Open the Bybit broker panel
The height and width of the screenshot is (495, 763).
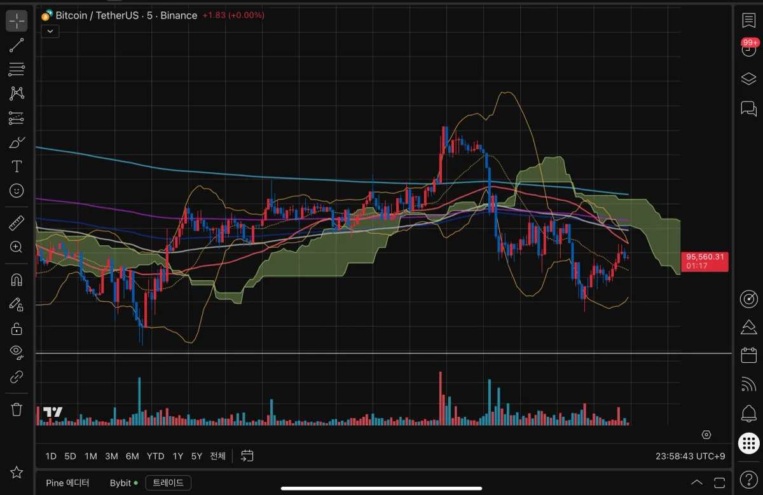(x=123, y=483)
